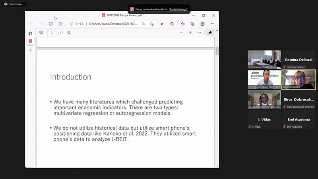Click the browser profile avatar icon
This screenshot has height=179, width=318.
click(202, 24)
